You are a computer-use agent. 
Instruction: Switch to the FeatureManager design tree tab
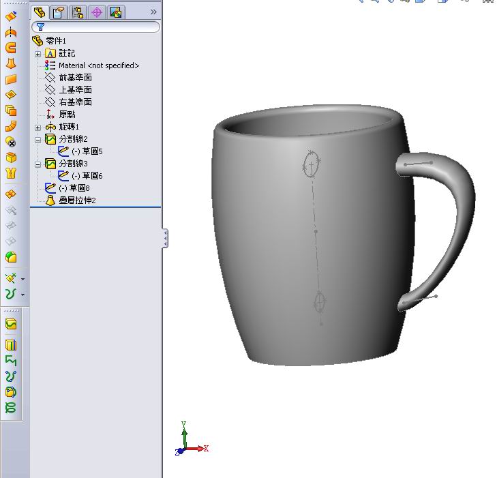[40, 12]
